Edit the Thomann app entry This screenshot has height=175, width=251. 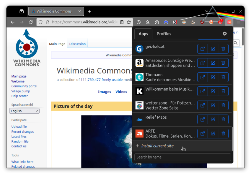tap(213, 77)
